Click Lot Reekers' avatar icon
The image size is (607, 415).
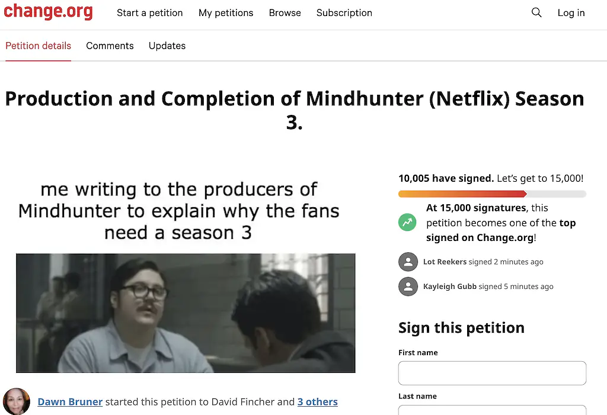click(408, 262)
